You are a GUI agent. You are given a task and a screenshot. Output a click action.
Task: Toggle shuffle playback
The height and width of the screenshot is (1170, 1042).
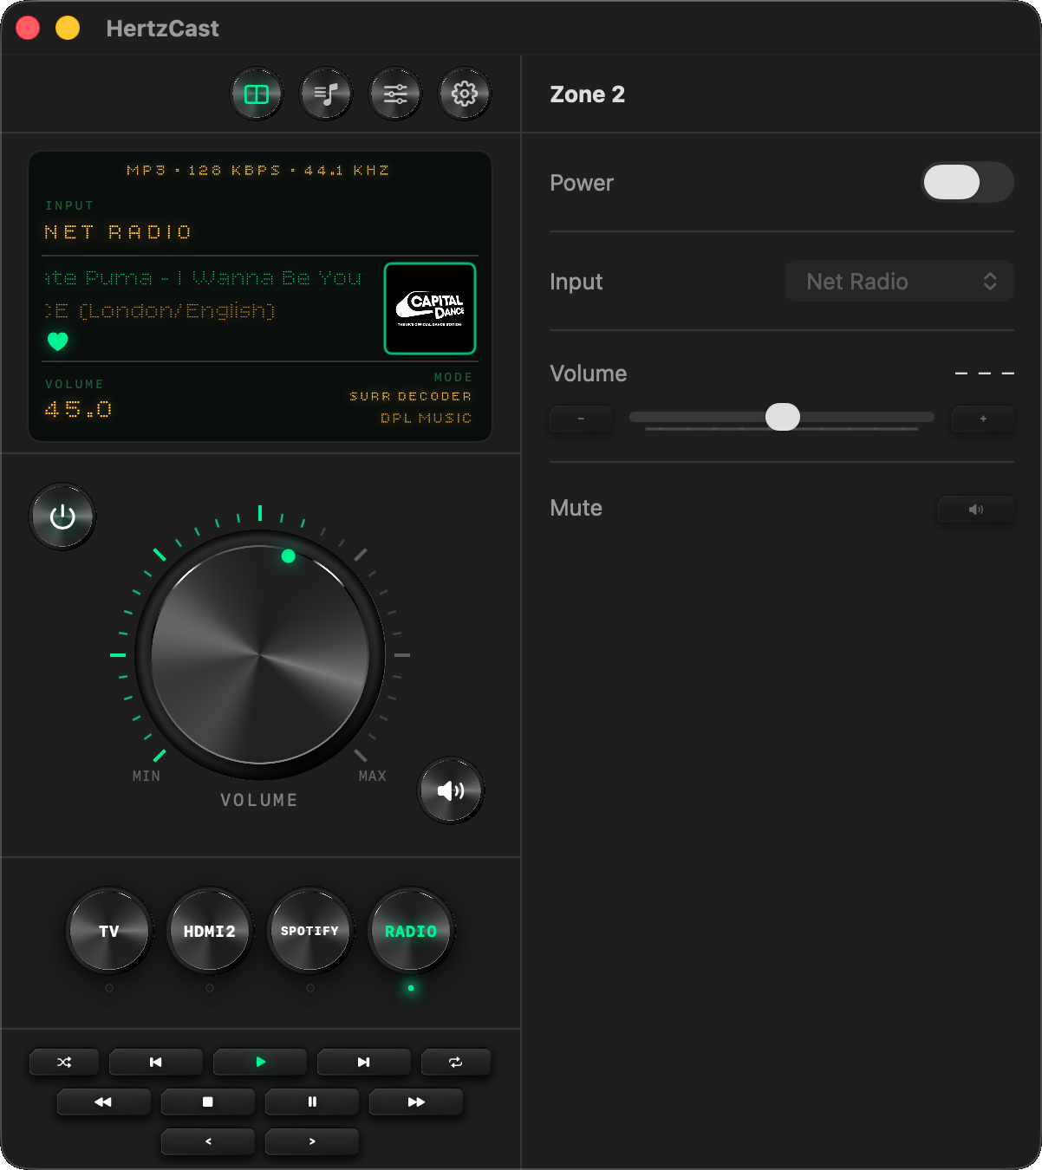[x=64, y=1062]
